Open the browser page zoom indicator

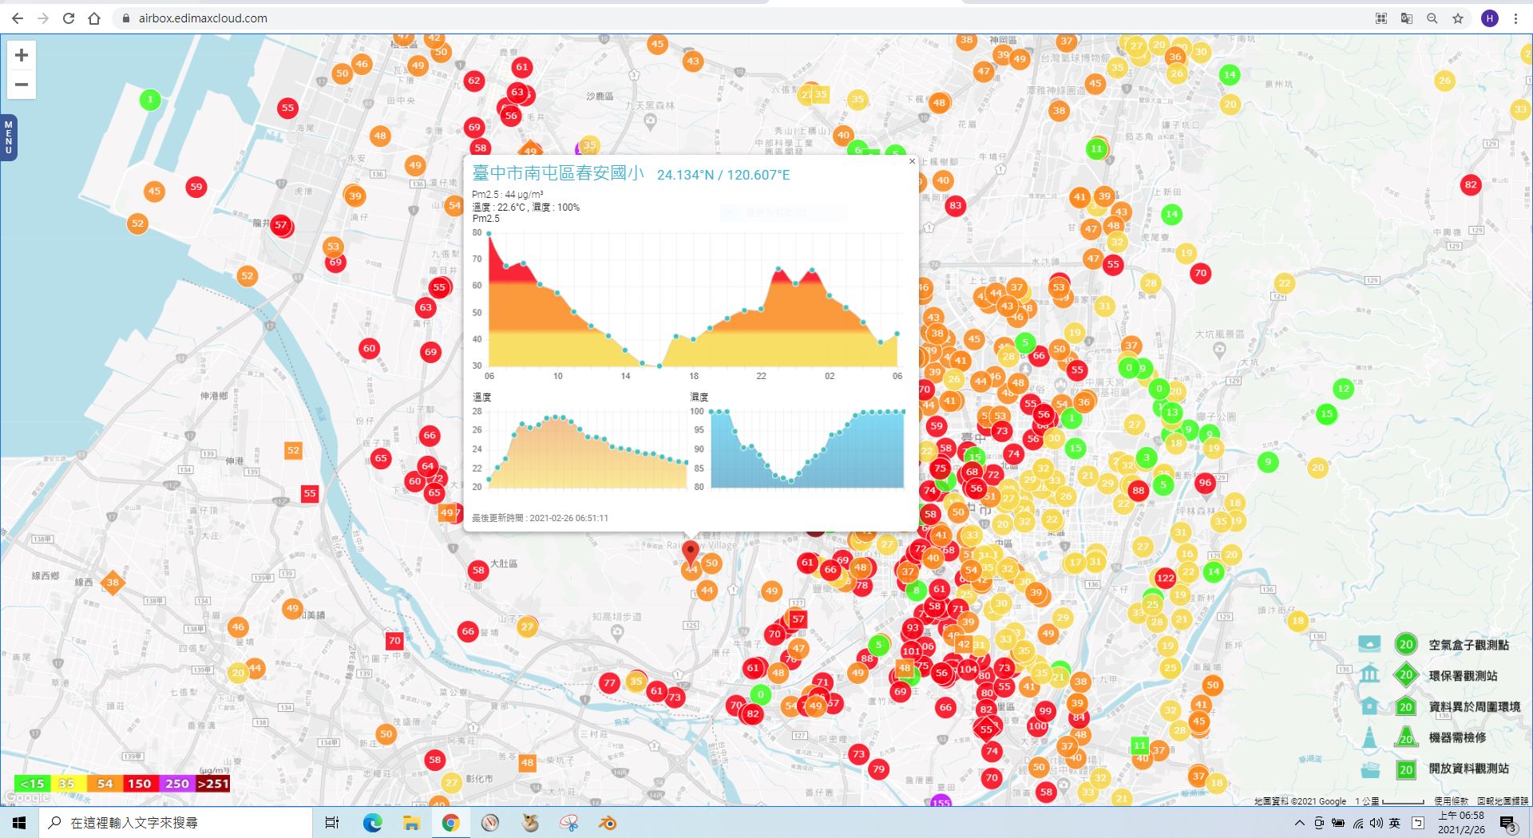point(1432,18)
